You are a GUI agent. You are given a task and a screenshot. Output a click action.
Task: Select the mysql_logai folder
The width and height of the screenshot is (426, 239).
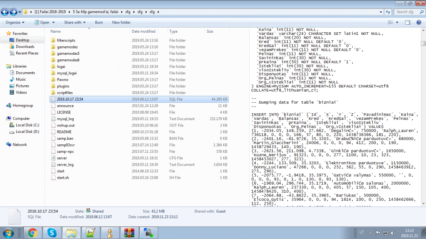67,73
